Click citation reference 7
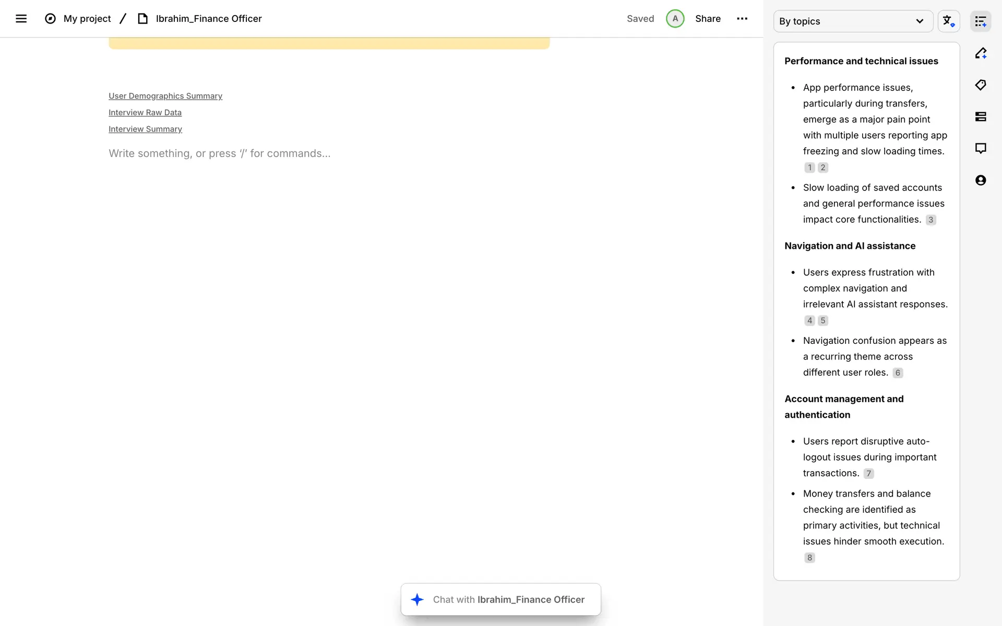 [868, 474]
